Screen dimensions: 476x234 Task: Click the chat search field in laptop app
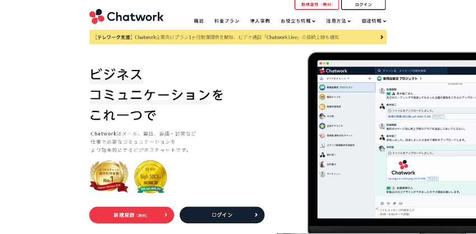click(x=410, y=71)
